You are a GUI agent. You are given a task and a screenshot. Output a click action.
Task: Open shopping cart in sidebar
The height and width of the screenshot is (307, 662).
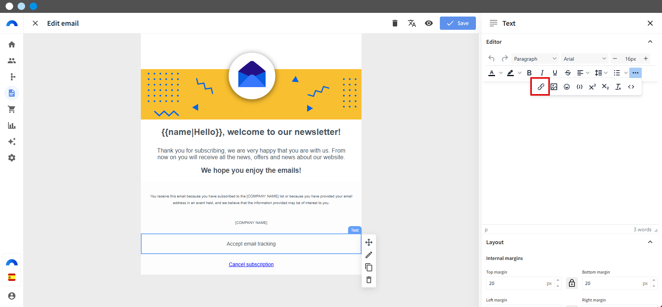pyautogui.click(x=12, y=109)
